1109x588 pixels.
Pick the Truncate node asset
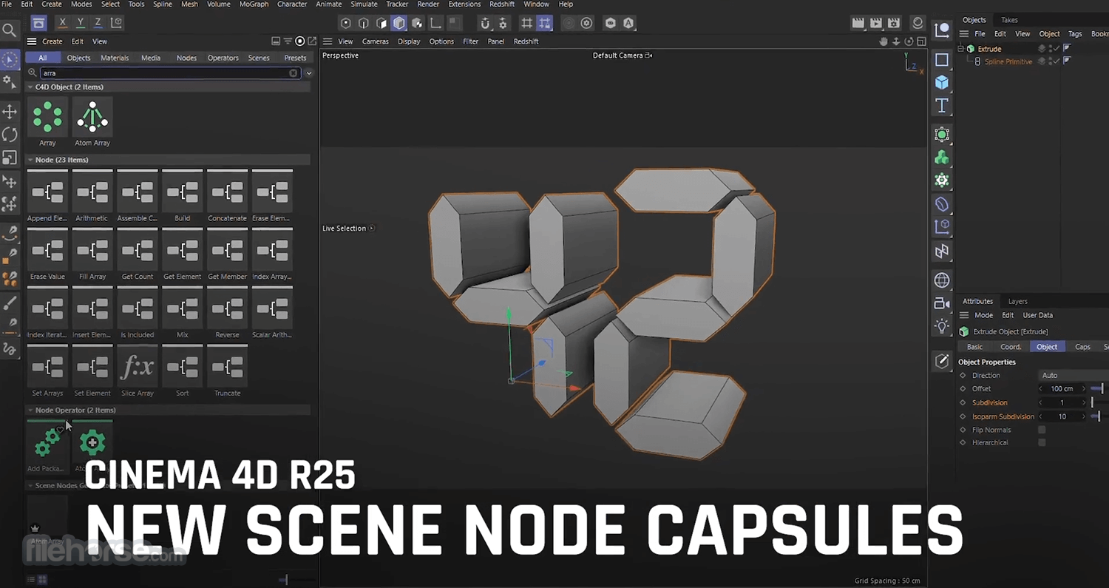click(x=227, y=371)
